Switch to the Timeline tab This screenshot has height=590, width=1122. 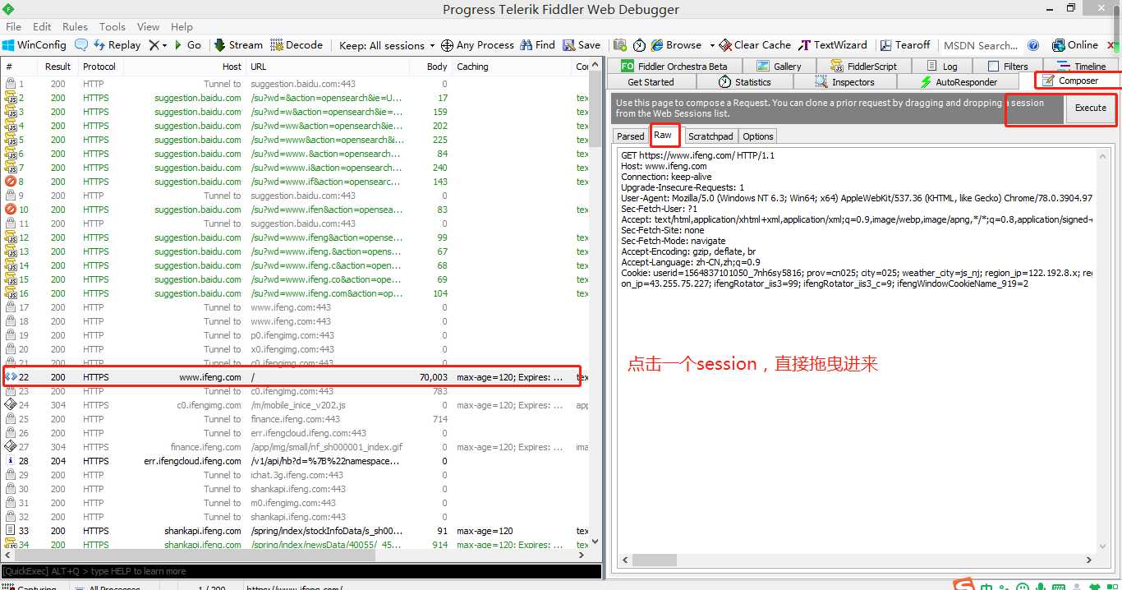(1082, 67)
